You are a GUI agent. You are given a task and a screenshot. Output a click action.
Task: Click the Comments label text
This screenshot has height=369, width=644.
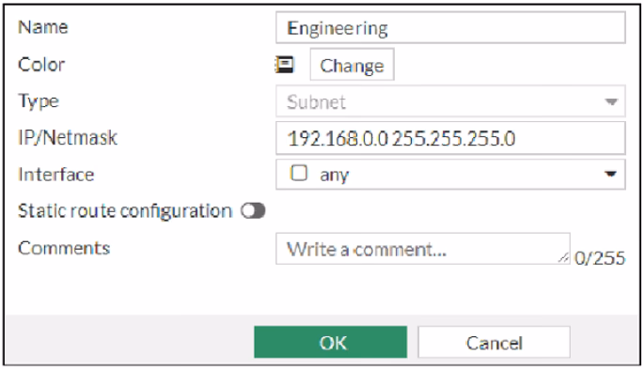[64, 248]
